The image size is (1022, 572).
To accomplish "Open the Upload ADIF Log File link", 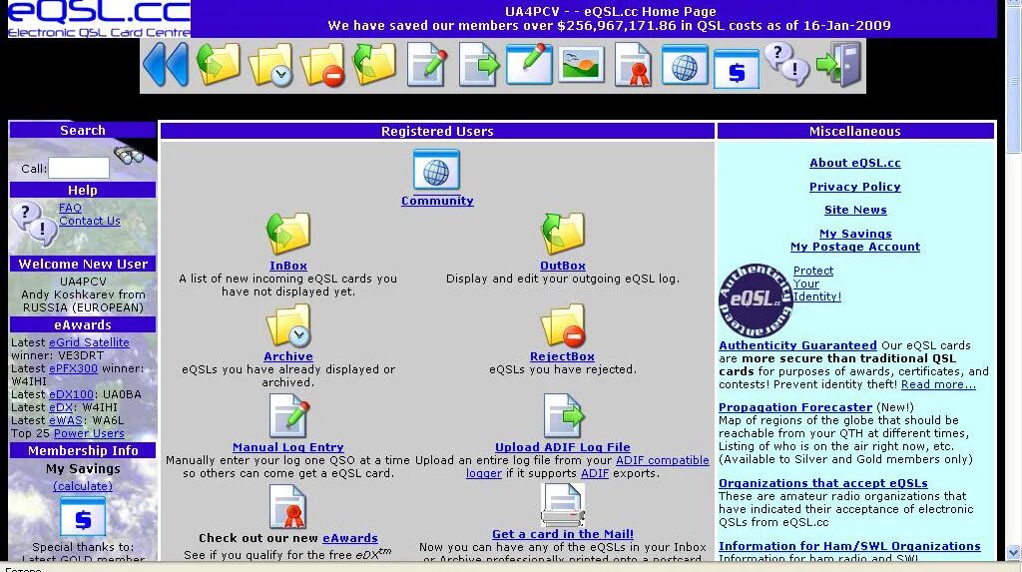I will coord(563,447).
